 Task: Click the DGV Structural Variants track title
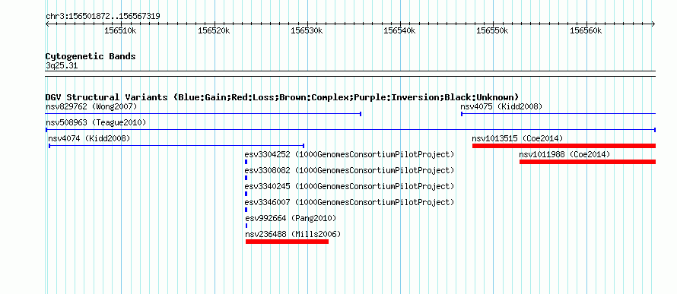(281, 97)
